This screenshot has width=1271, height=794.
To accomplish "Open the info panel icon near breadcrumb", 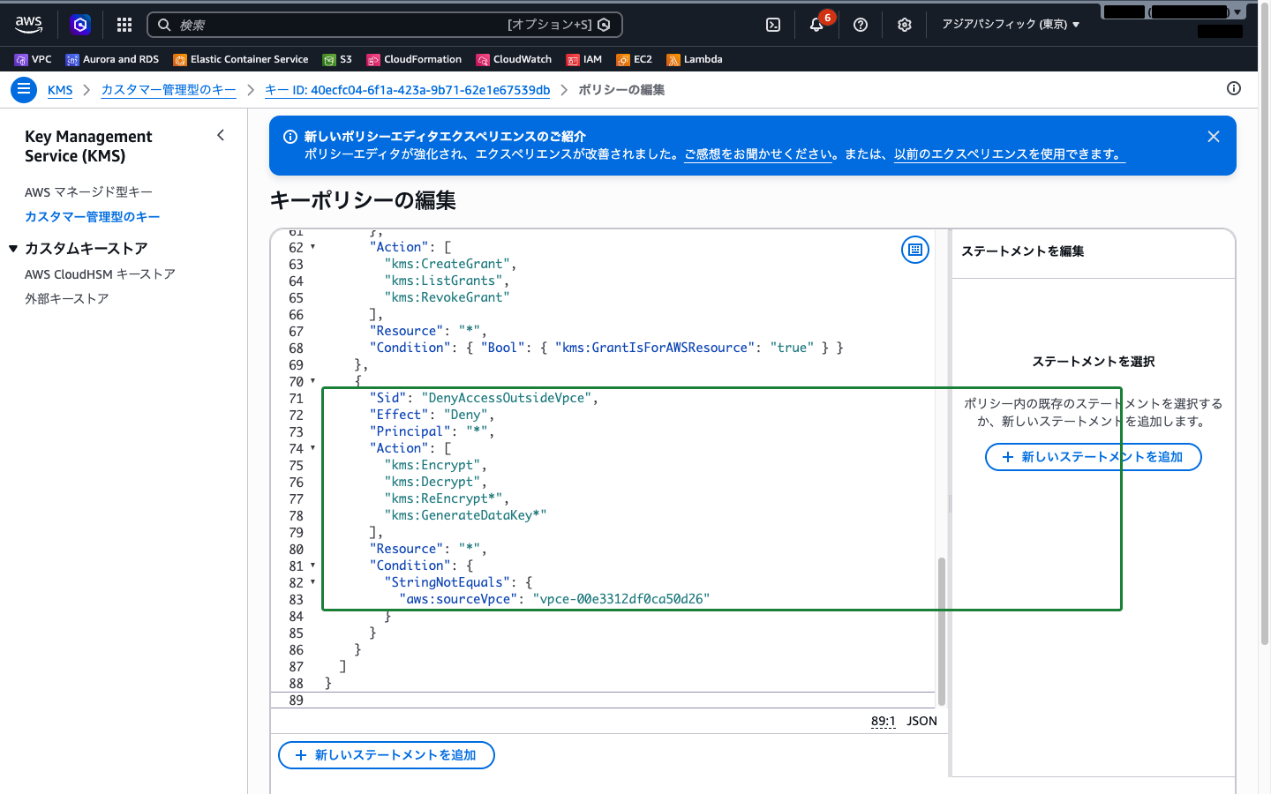I will point(1234,88).
